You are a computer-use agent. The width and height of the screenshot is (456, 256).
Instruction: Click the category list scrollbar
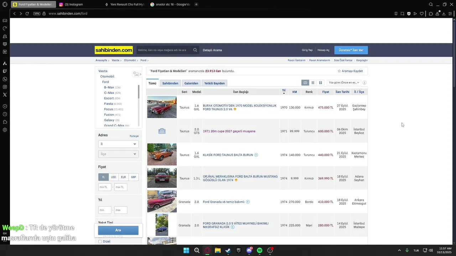click(139, 92)
